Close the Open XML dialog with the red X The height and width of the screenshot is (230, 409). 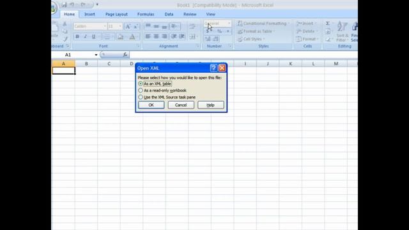(222, 68)
